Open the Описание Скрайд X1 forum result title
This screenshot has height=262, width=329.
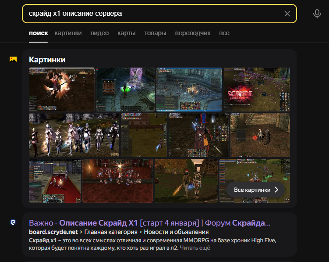[149, 223]
